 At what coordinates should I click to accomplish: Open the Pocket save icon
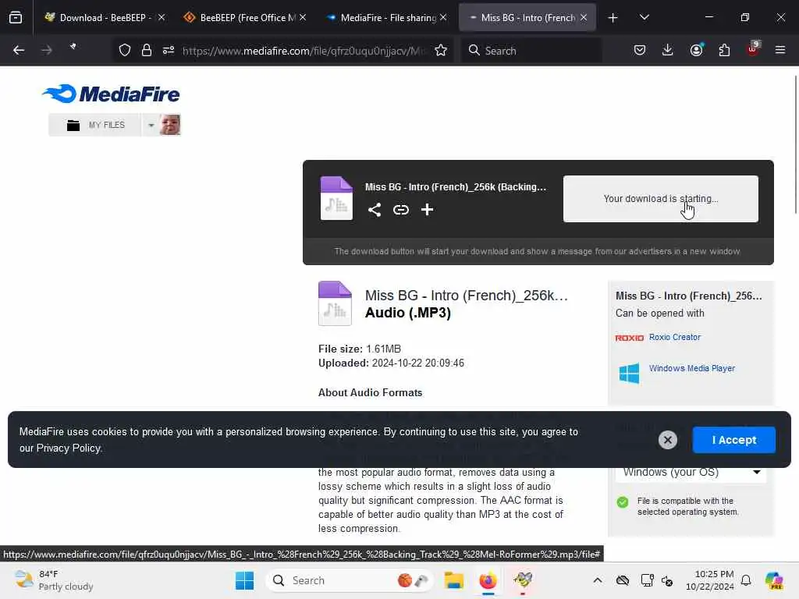(x=640, y=51)
